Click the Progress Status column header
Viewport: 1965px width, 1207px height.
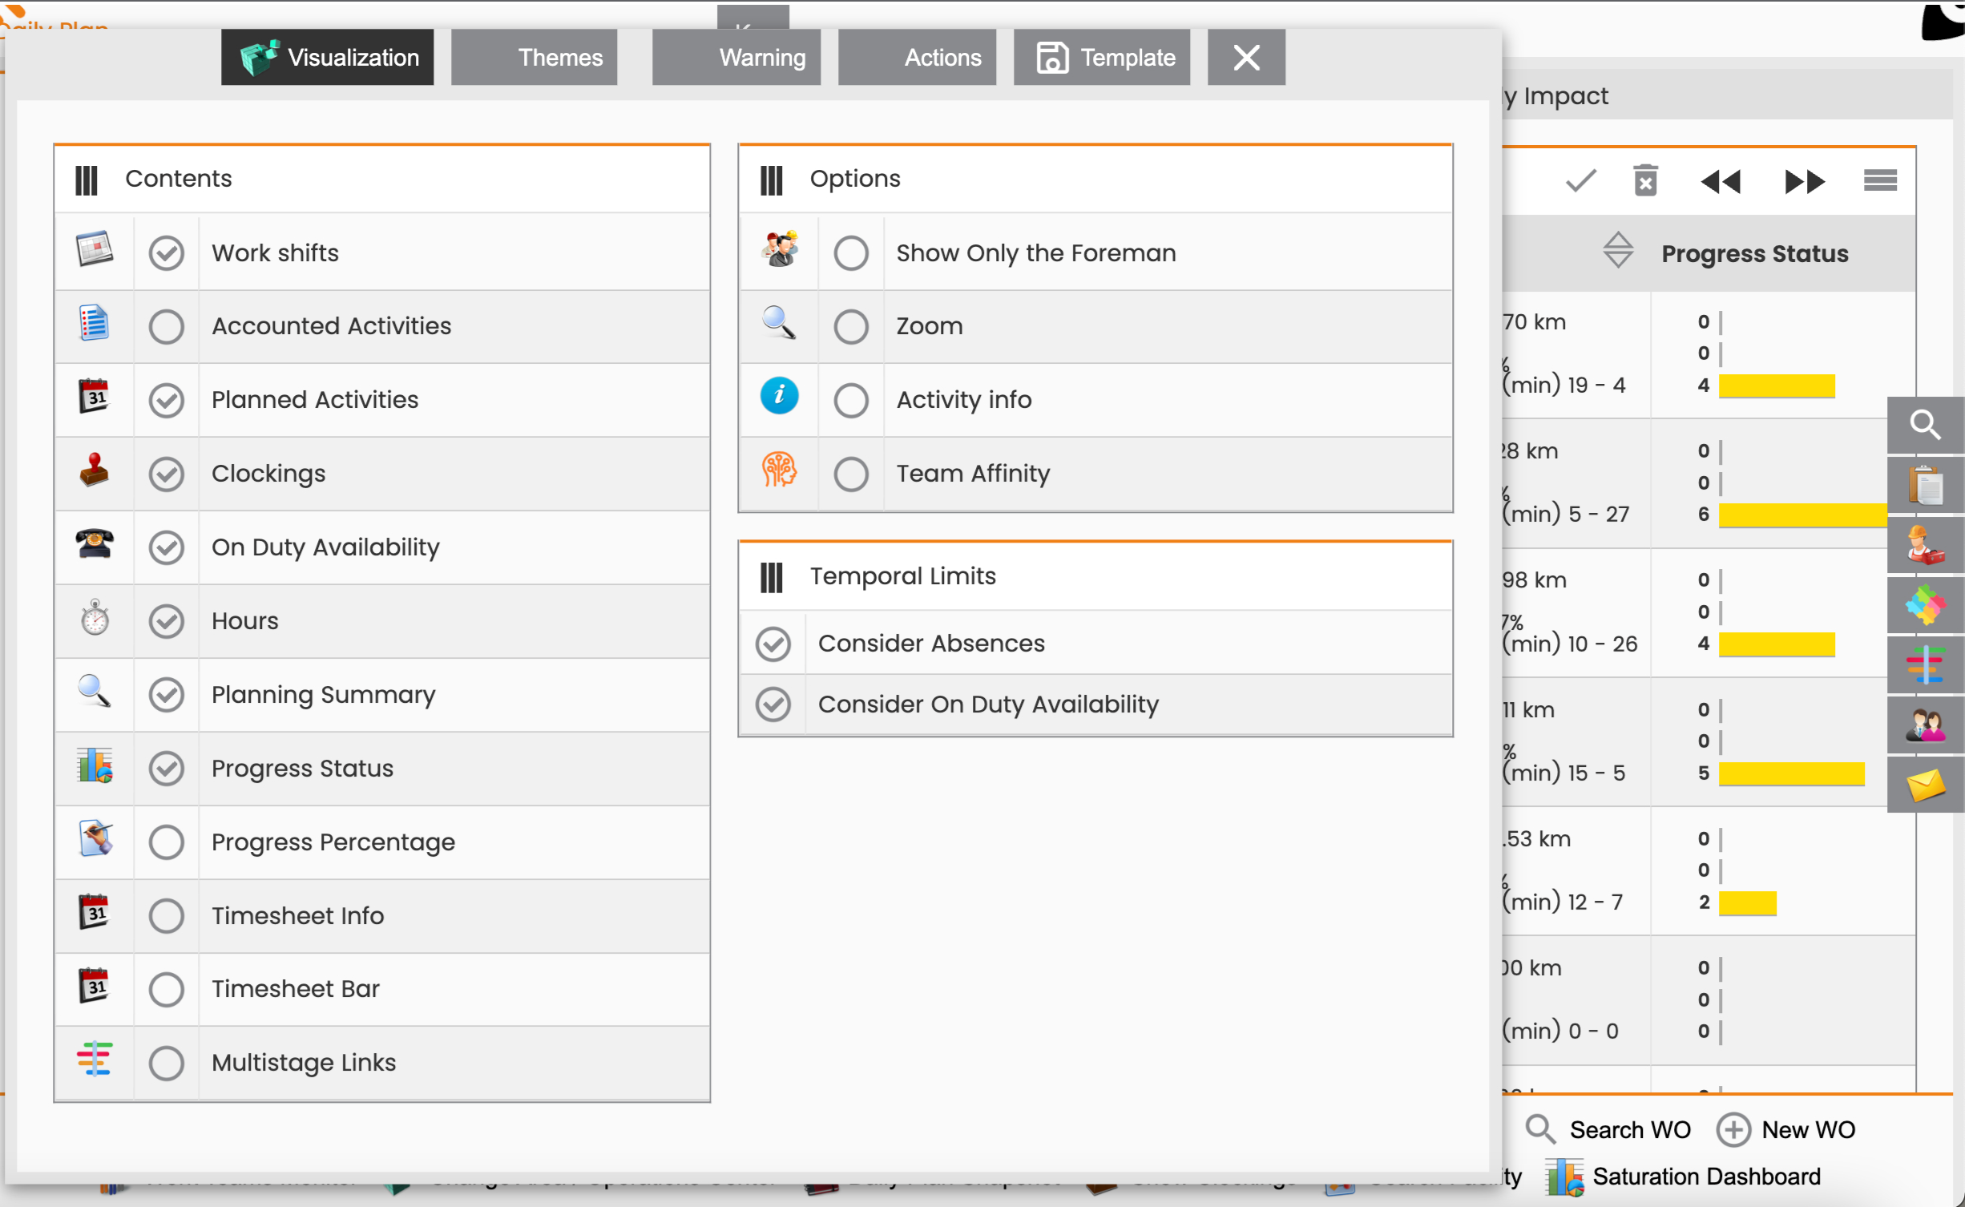click(1754, 253)
